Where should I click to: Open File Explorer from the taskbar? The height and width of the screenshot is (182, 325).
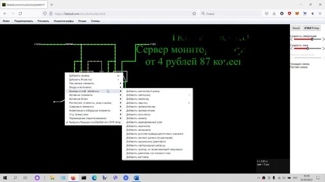click(x=52, y=177)
